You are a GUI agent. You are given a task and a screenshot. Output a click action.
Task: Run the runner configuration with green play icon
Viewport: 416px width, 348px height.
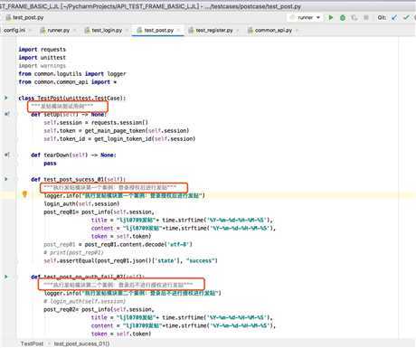click(331, 17)
